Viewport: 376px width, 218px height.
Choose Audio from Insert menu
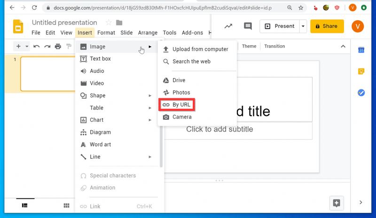(116, 71)
